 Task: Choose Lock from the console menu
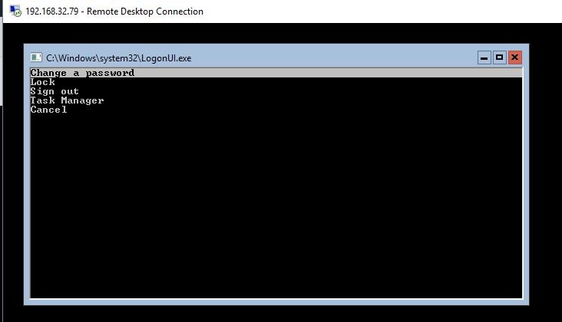click(42, 82)
